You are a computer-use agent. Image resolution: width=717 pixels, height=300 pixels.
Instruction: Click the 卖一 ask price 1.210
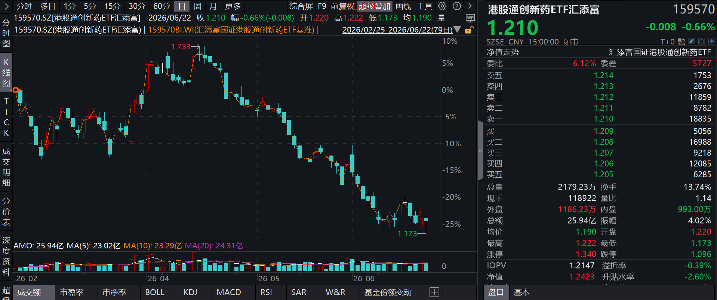[603, 119]
